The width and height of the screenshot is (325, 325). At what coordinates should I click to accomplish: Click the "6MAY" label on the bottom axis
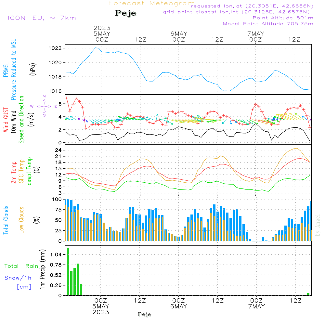tap(179, 306)
